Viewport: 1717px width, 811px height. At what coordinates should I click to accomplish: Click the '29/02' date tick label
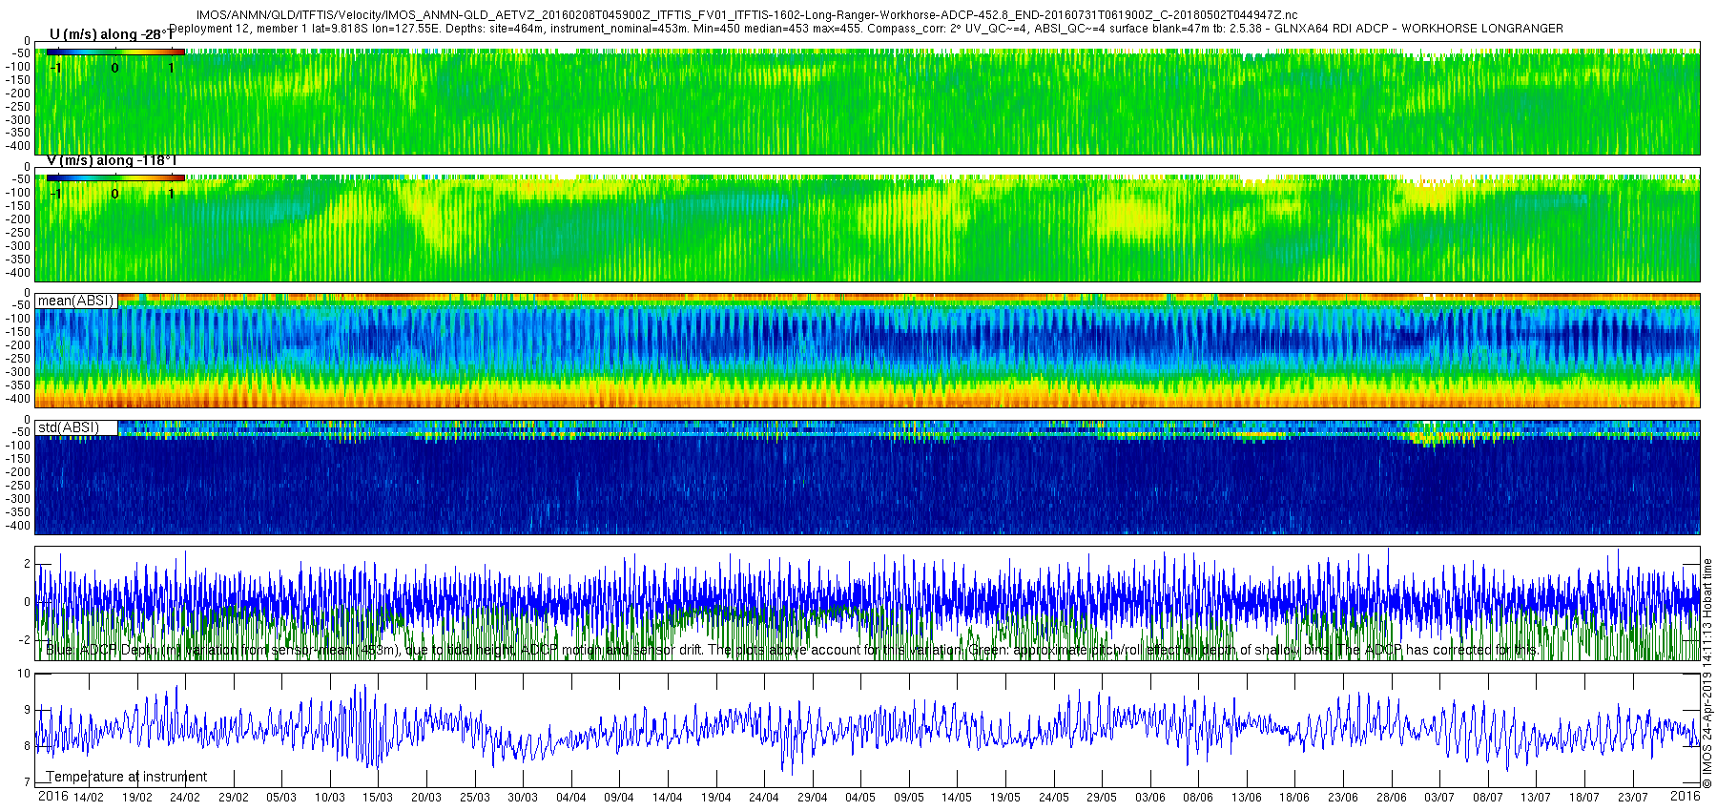[x=233, y=798]
